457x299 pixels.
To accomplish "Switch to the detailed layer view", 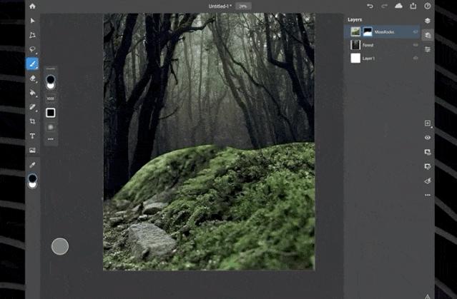I will click(428, 35).
